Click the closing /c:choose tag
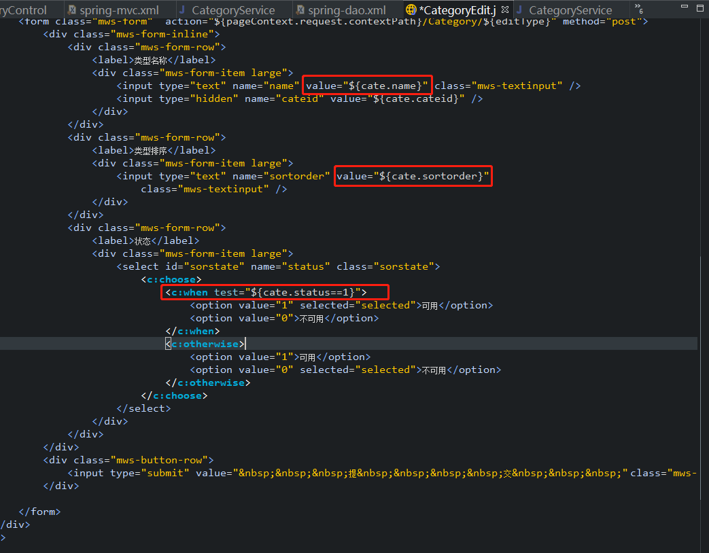Image resolution: width=709 pixels, height=553 pixels. pos(174,396)
